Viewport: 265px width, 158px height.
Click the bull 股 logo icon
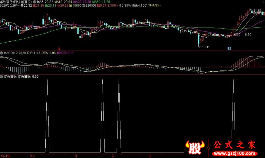tap(195, 148)
